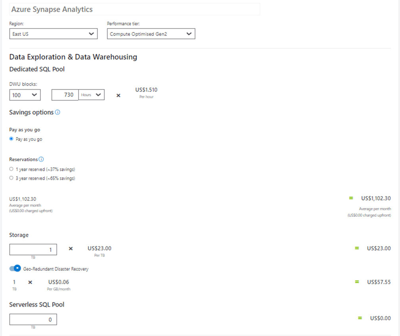The height and width of the screenshot is (336, 400).
Task: Open the Performance tier dropdown
Action: (151, 34)
